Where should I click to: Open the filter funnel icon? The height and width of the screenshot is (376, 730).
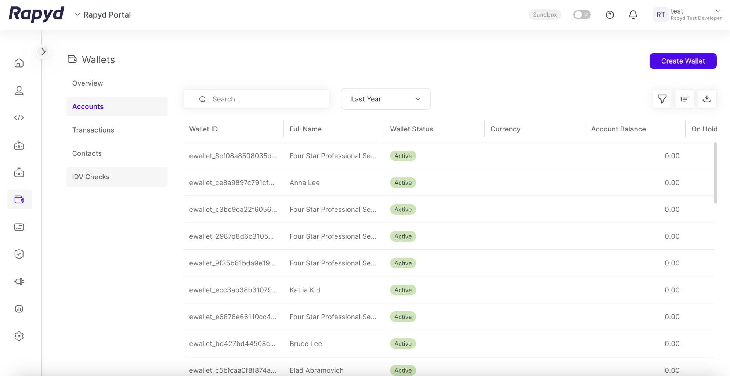click(662, 99)
